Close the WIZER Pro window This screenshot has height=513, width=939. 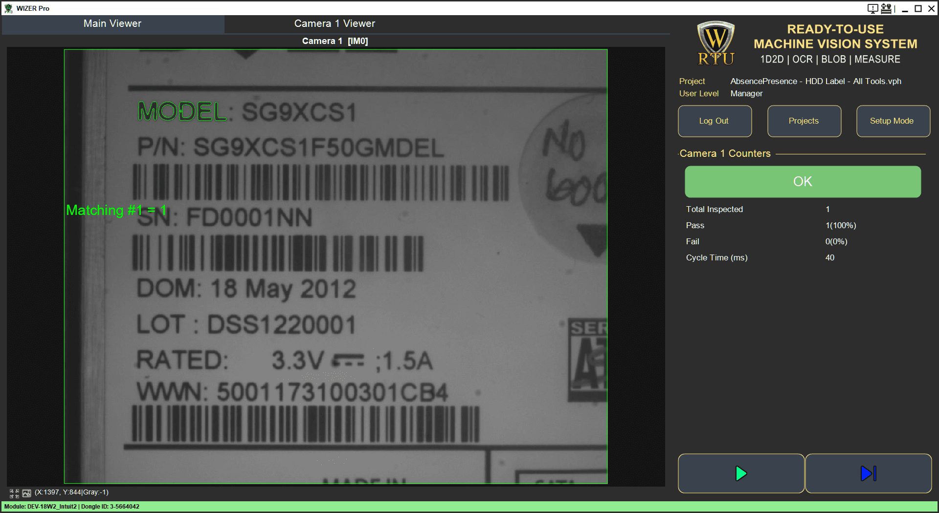point(931,8)
